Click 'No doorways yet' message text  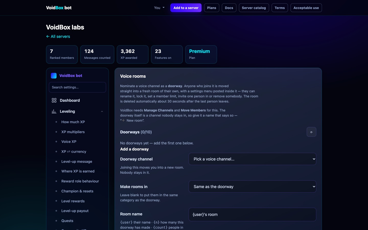click(x=157, y=143)
